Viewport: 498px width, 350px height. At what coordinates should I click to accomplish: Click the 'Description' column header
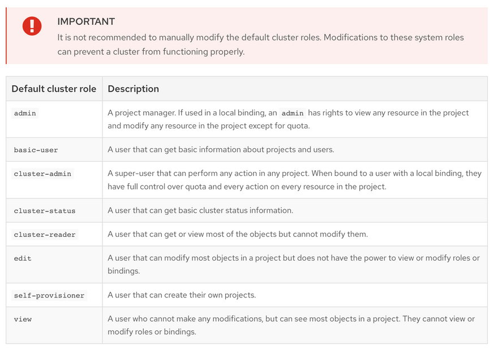pyautogui.click(x=133, y=89)
